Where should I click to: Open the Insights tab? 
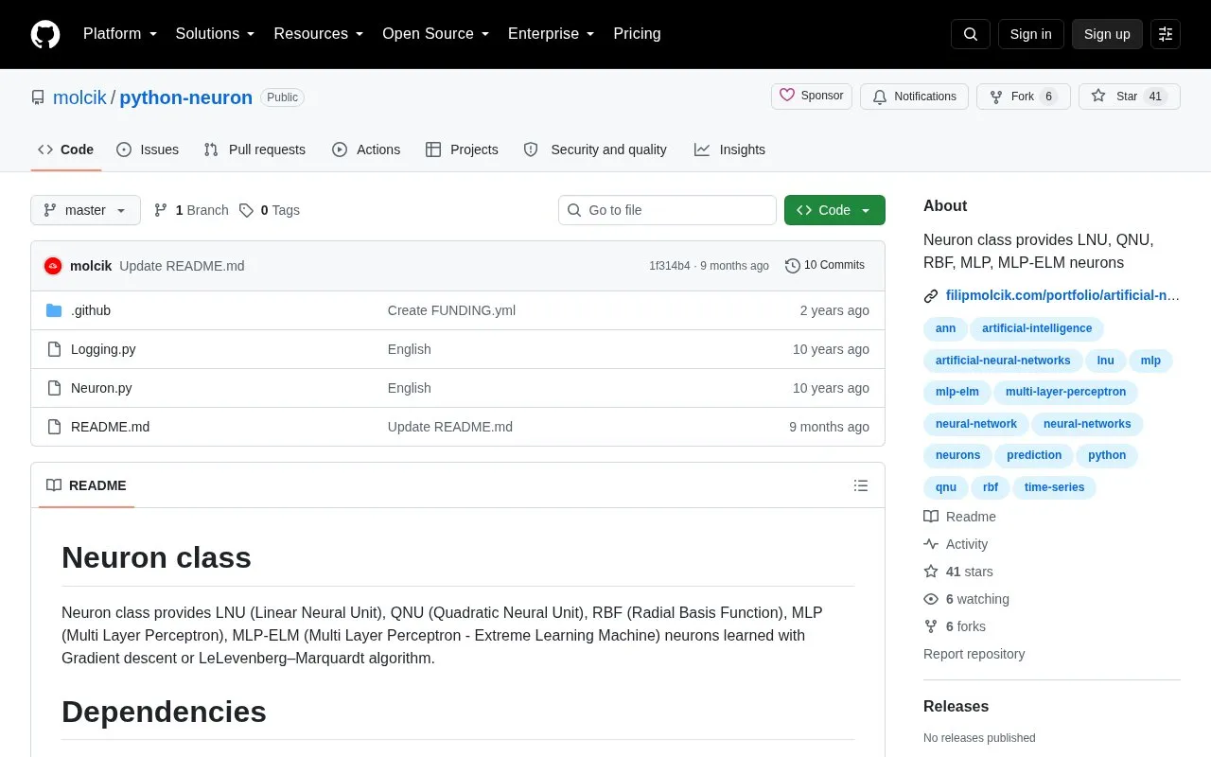(x=729, y=150)
